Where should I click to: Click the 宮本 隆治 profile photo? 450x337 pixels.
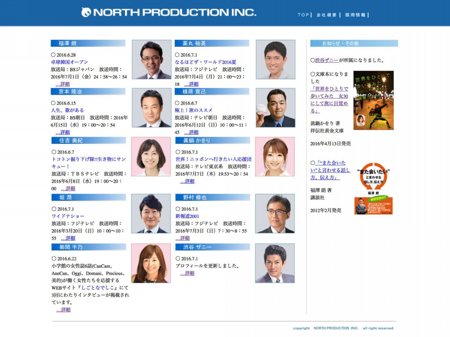151,108
